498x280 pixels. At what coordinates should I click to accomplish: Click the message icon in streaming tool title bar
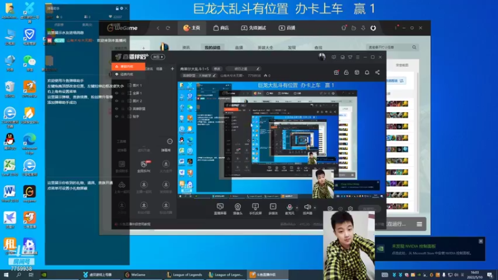pyautogui.click(x=334, y=57)
